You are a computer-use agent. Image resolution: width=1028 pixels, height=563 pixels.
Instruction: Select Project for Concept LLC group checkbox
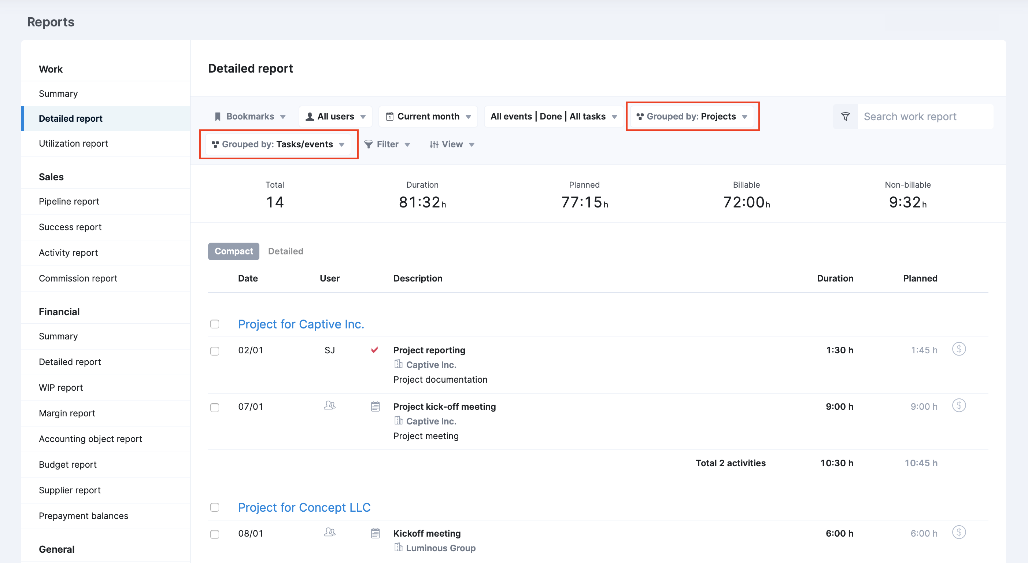[x=215, y=507]
